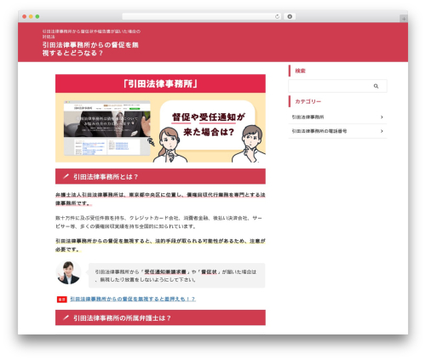Viewport: 426px width, 360px height.
Task: Click the woman avatar in speech bubble
Action: 68,272
